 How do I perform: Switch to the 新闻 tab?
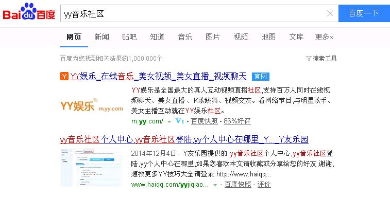point(101,37)
